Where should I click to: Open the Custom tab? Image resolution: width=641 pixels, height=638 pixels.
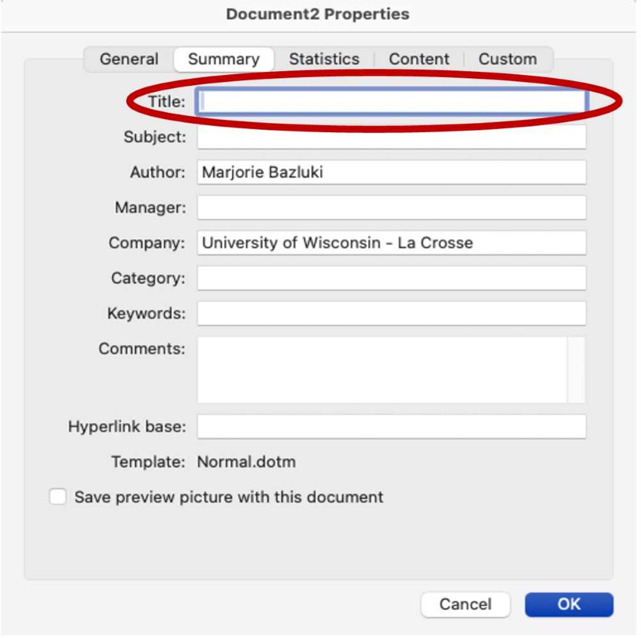tap(507, 60)
